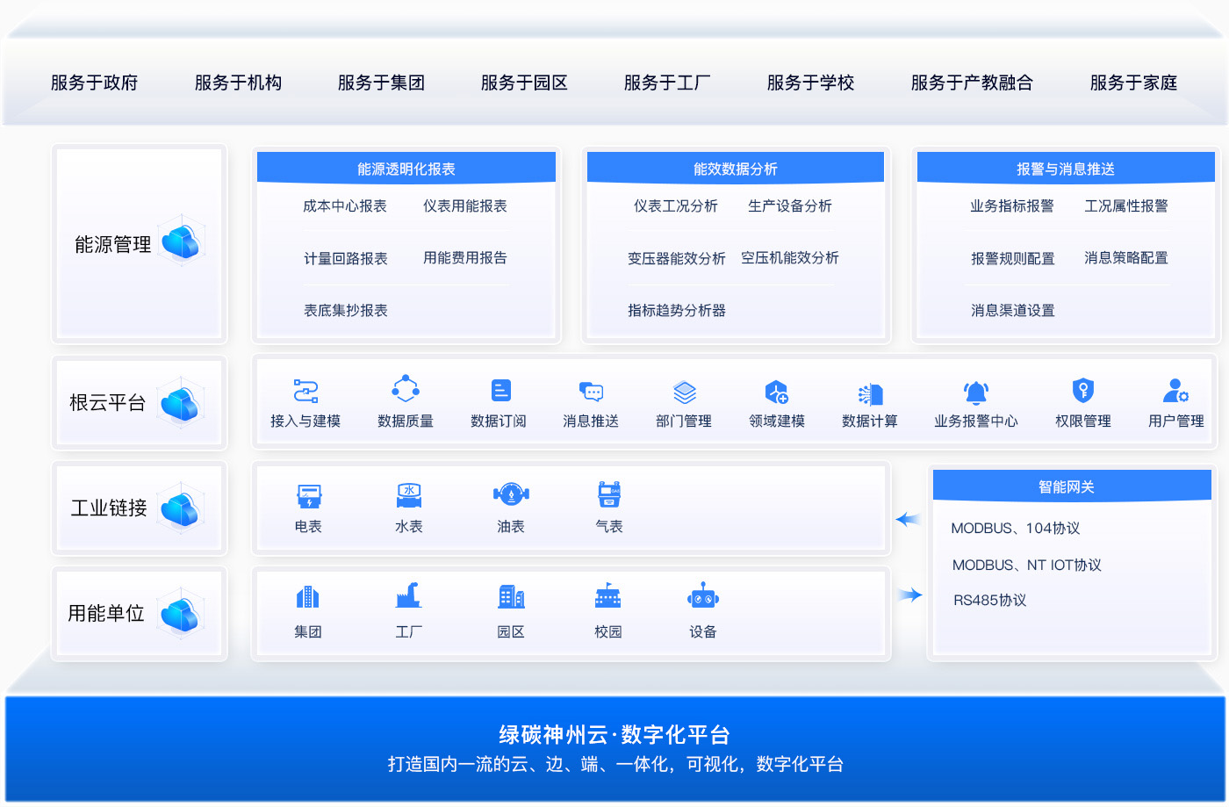Image resolution: width=1229 pixels, height=807 pixels.
Task: Select the 工厂 factory icon
Action: (408, 595)
